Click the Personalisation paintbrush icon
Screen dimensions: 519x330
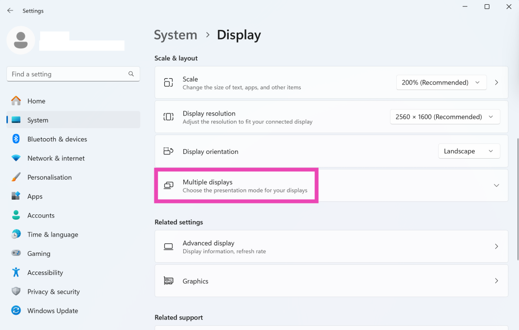click(16, 178)
